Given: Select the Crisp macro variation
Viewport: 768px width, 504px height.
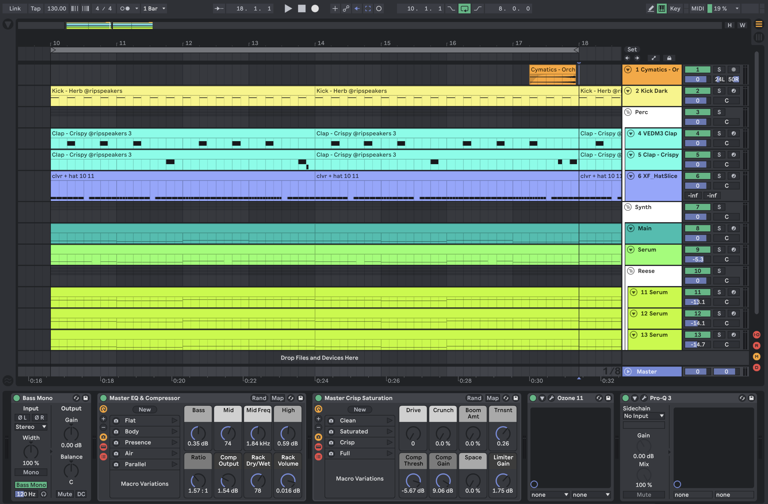Looking at the screenshot, I should (347, 442).
